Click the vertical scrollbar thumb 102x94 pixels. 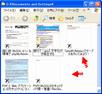coord(99,57)
